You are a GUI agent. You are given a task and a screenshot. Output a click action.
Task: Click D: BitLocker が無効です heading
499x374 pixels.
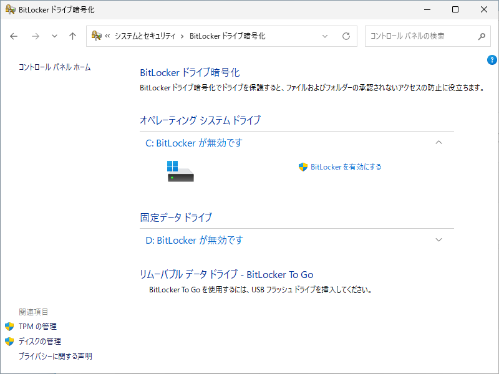(194, 241)
